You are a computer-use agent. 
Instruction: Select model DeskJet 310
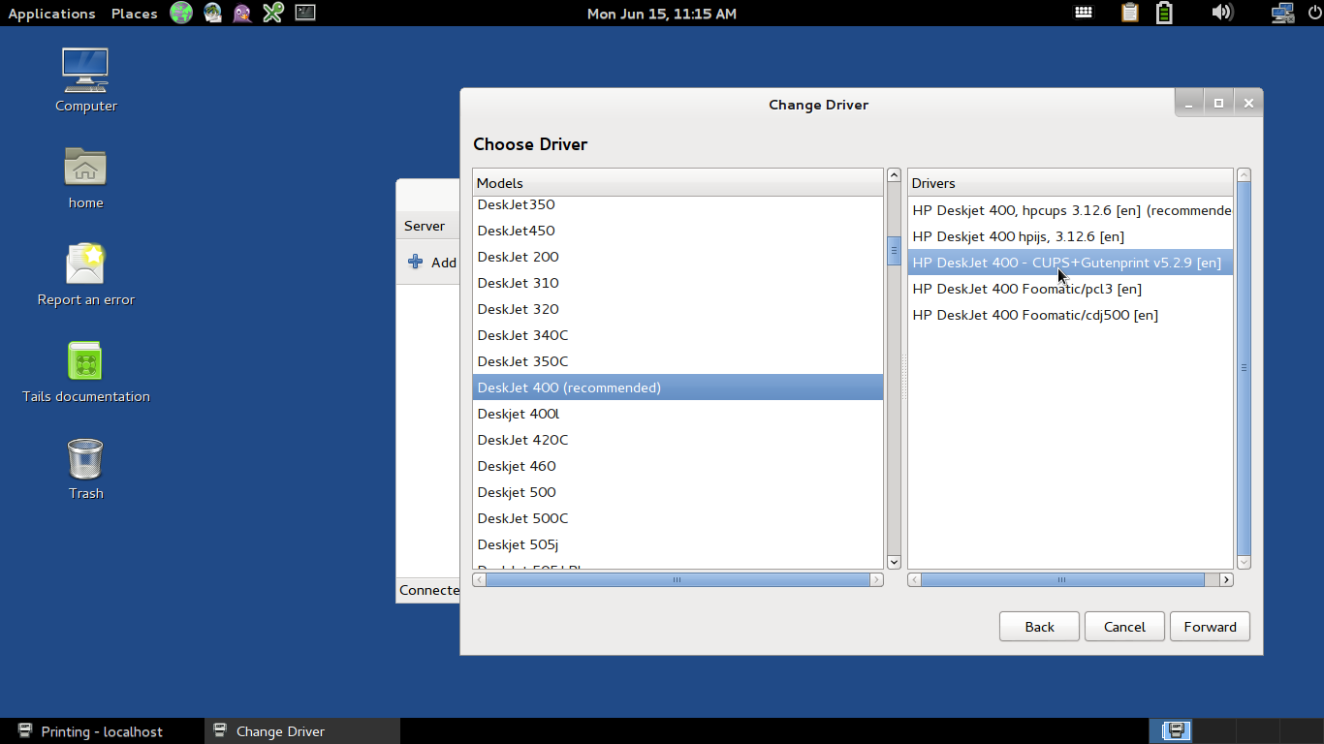tap(678, 283)
